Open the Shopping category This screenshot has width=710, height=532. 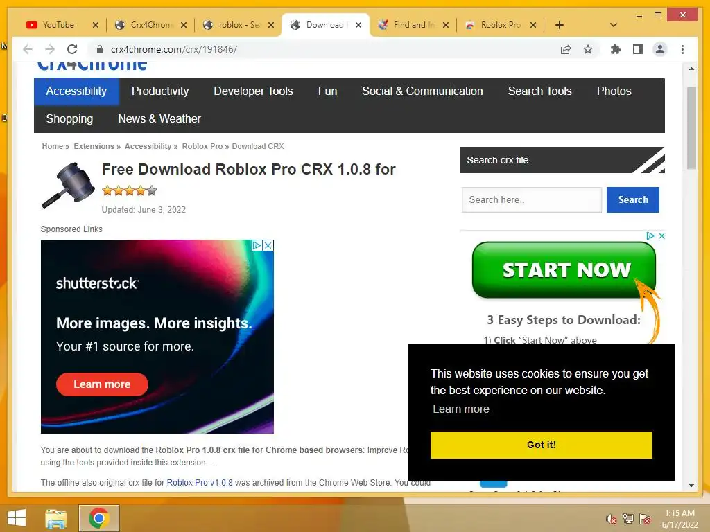pos(69,119)
